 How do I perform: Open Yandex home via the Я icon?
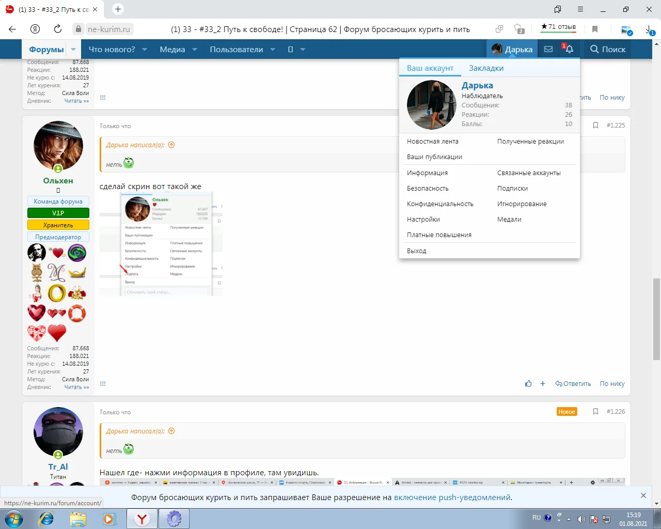(x=35, y=29)
